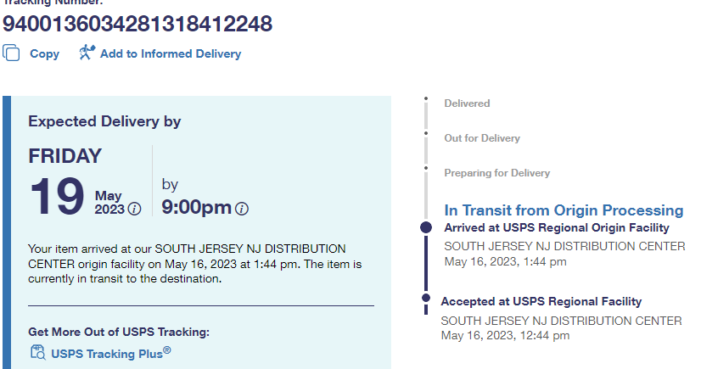The height and width of the screenshot is (369, 701).
Task: Click the Accepted at USPS Regional Facility entry
Action: point(541,301)
